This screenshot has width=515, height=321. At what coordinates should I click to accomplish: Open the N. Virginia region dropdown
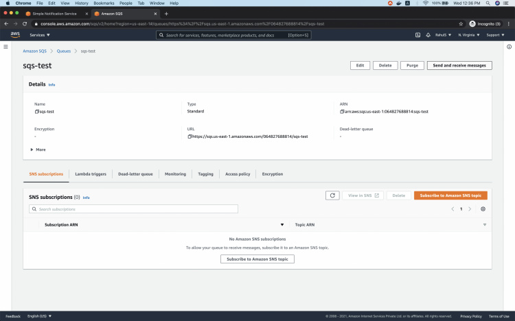470,34
